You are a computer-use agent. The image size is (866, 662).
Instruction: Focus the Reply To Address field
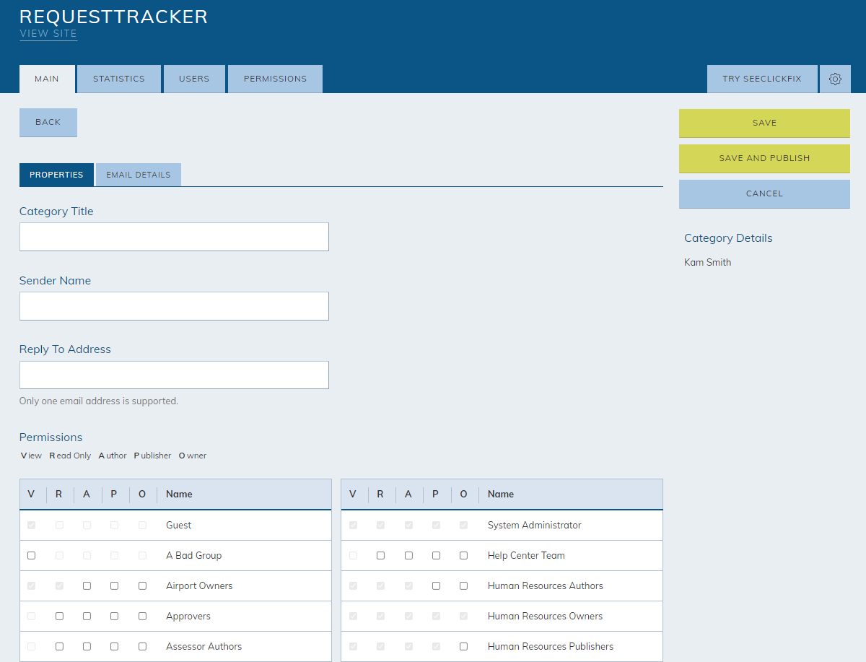pyautogui.click(x=174, y=375)
